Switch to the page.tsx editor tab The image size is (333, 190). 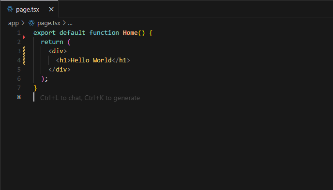click(29, 9)
